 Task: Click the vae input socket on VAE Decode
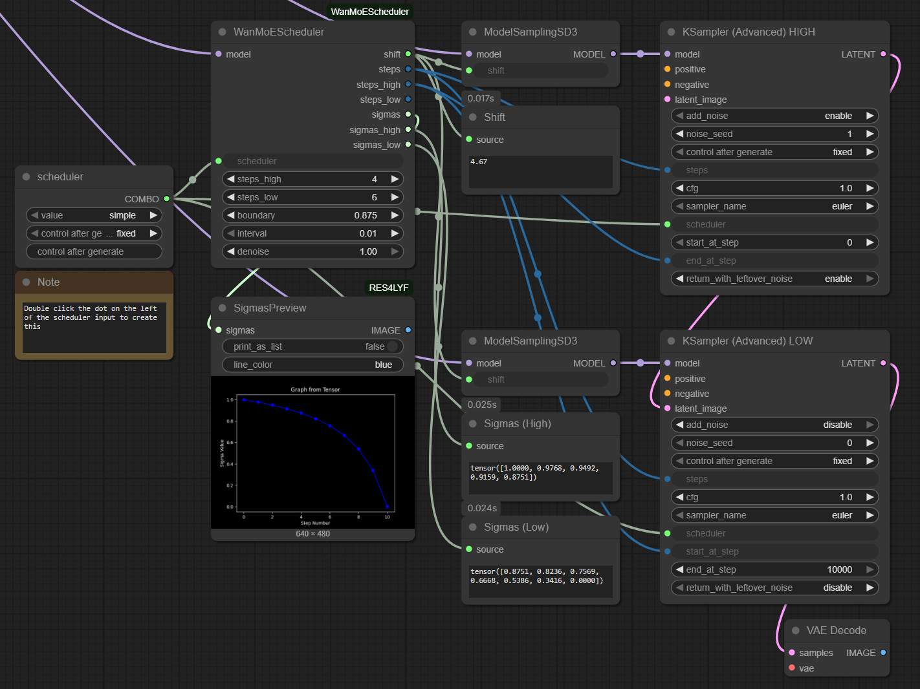[x=792, y=668]
